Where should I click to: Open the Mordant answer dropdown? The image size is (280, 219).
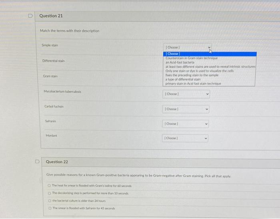pyautogui.click(x=185, y=138)
